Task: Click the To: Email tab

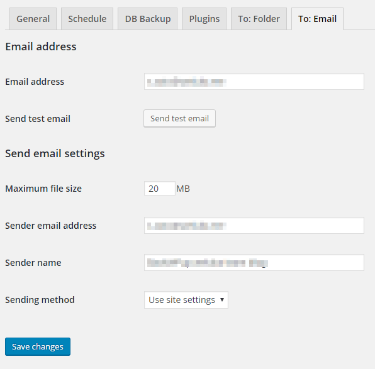Action: (317, 19)
